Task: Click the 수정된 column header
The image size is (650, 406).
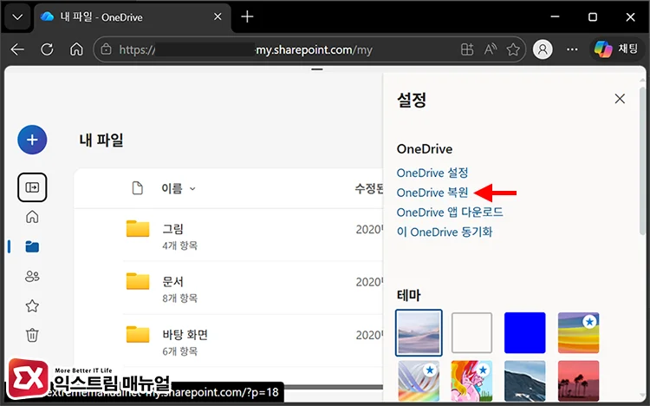Action: 369,188
